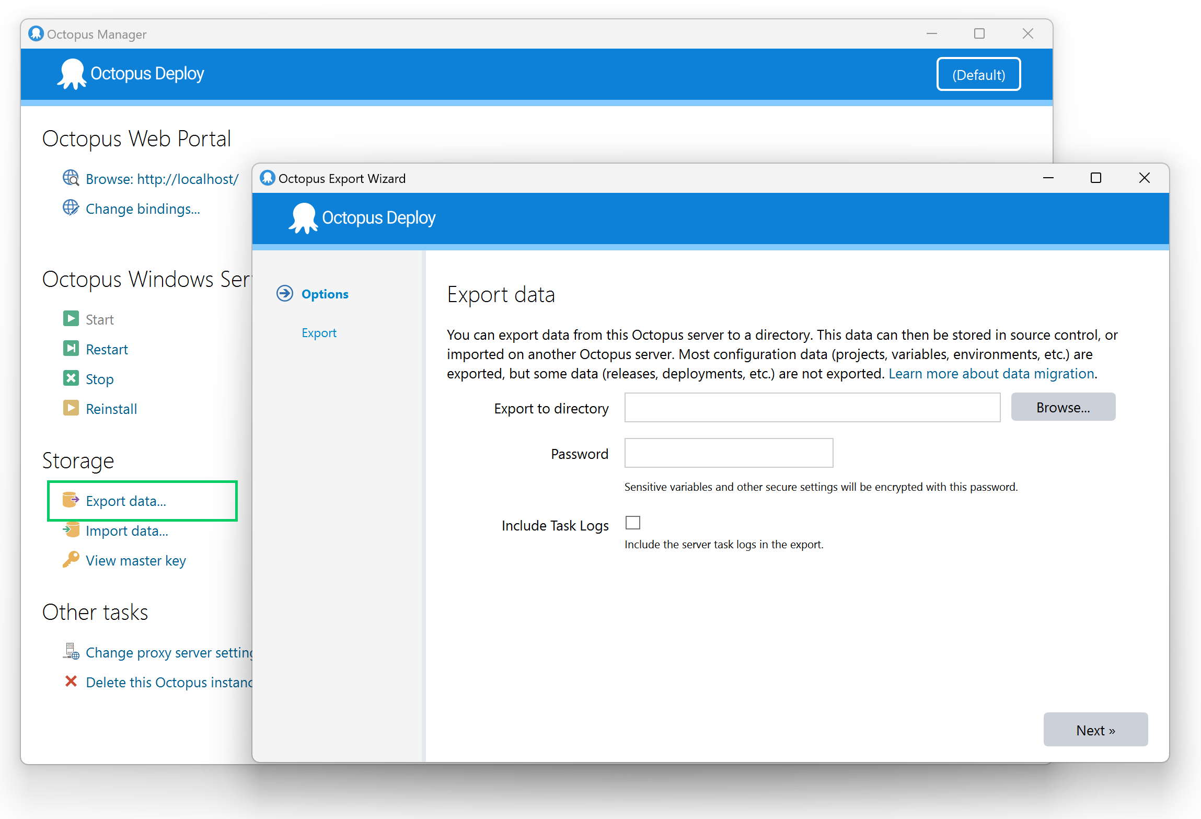Click the Export data heading text
Image resolution: width=1201 pixels, height=819 pixels.
[x=501, y=295]
